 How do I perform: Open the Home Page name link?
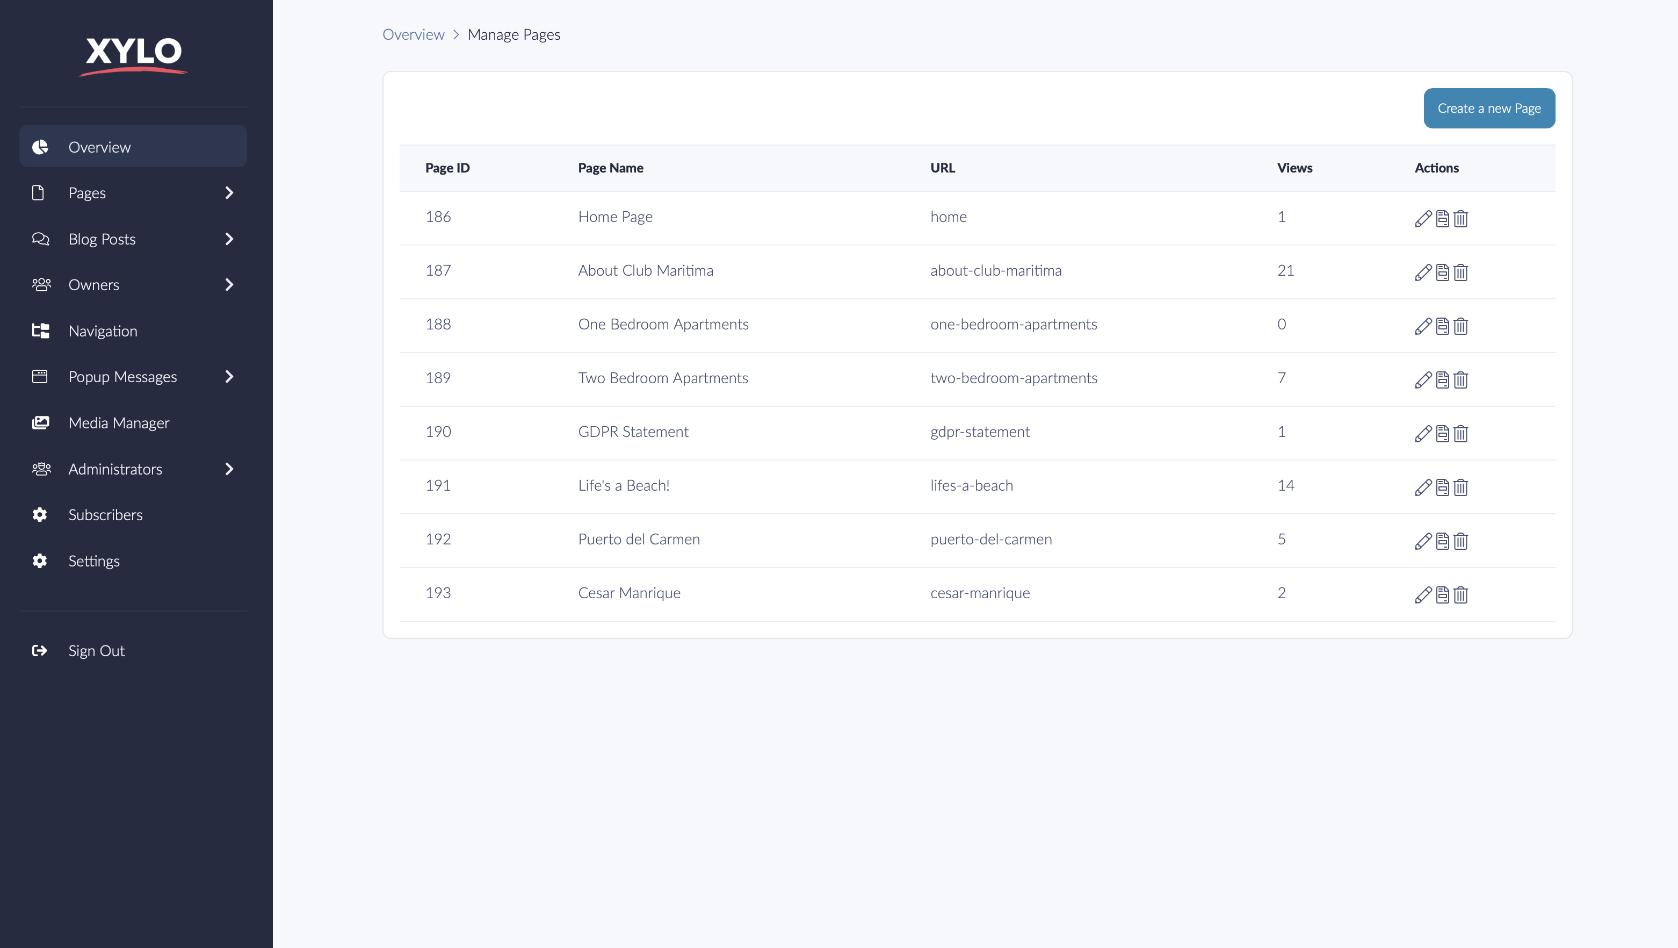click(615, 217)
